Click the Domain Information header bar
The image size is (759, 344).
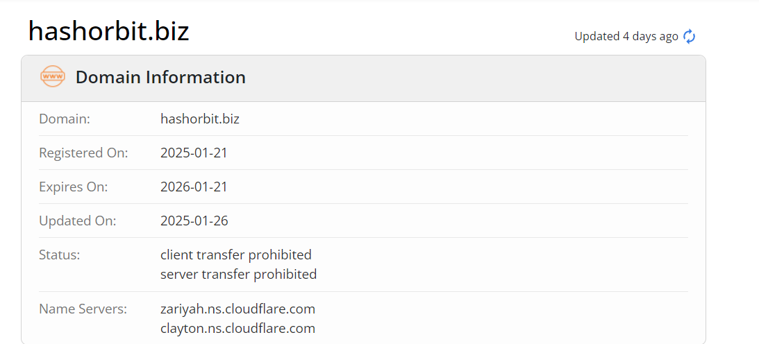coord(363,78)
